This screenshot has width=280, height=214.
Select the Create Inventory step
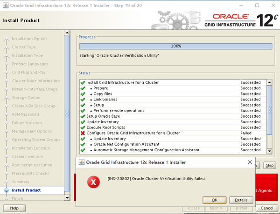tap(28, 156)
